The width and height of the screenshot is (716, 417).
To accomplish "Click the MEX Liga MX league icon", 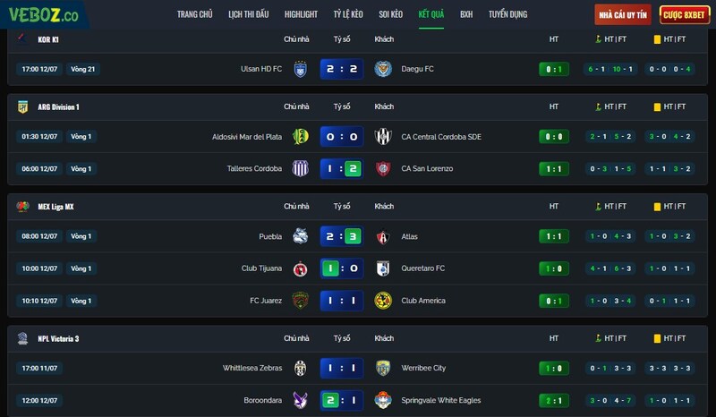I will (22, 207).
